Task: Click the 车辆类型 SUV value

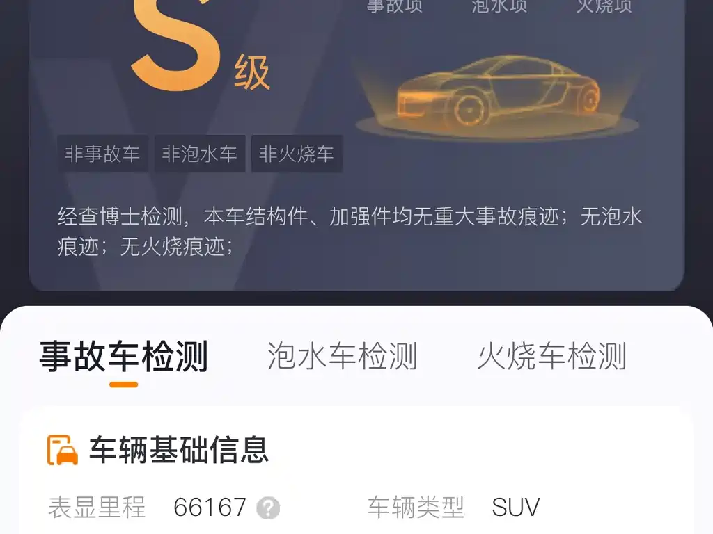Action: (x=516, y=507)
